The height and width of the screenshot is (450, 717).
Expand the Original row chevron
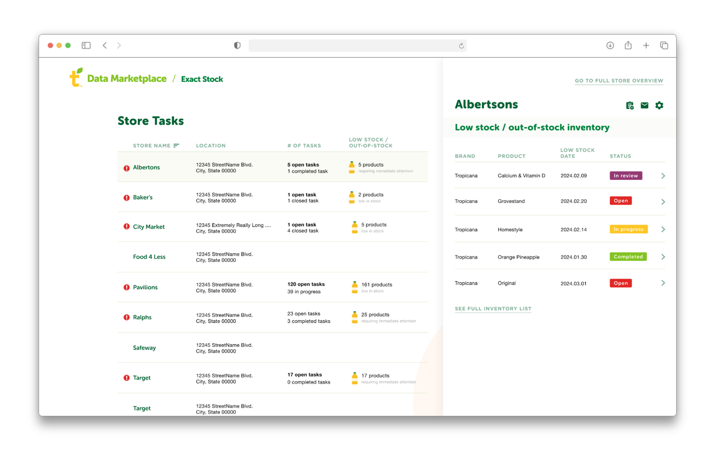(x=663, y=283)
